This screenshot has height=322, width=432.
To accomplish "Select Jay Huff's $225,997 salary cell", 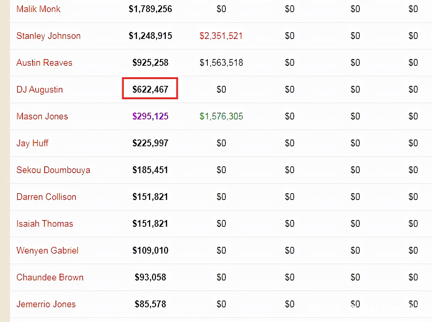I will coord(150,143).
